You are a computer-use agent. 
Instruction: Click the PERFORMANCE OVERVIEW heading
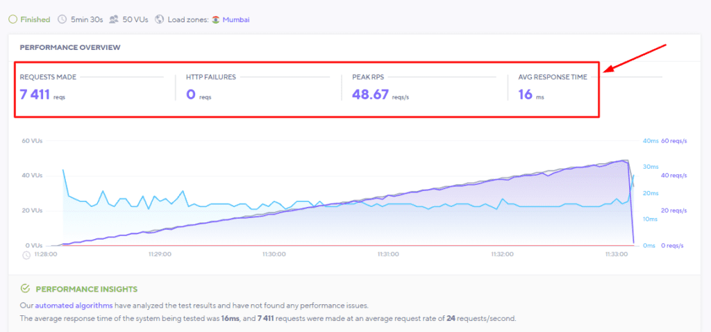coord(70,47)
